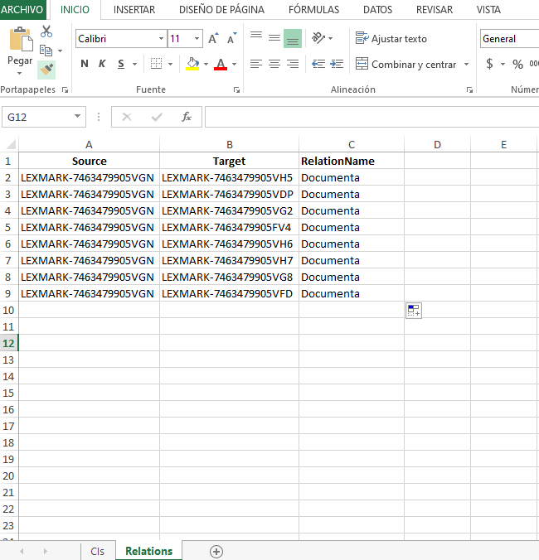
Task: Confirm formula entry with checkmark
Action: [157, 117]
